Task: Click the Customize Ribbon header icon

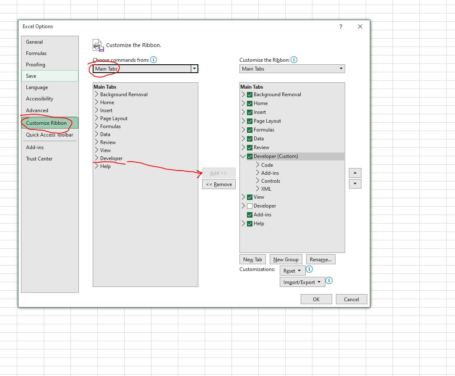Action: pos(98,45)
